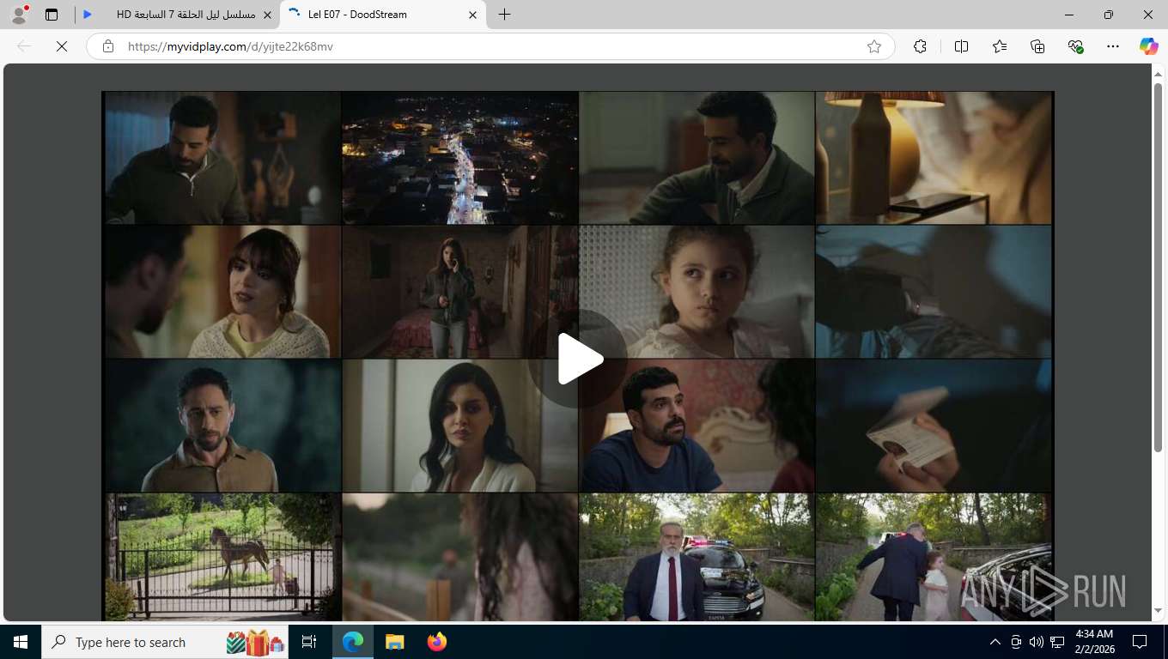The image size is (1168, 659).
Task: Open network status tray icon
Action: [1057, 642]
